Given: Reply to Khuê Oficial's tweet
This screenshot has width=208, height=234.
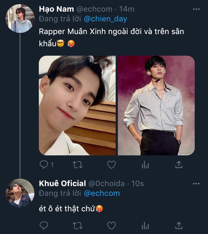Looking at the screenshot, I should click(44, 225).
